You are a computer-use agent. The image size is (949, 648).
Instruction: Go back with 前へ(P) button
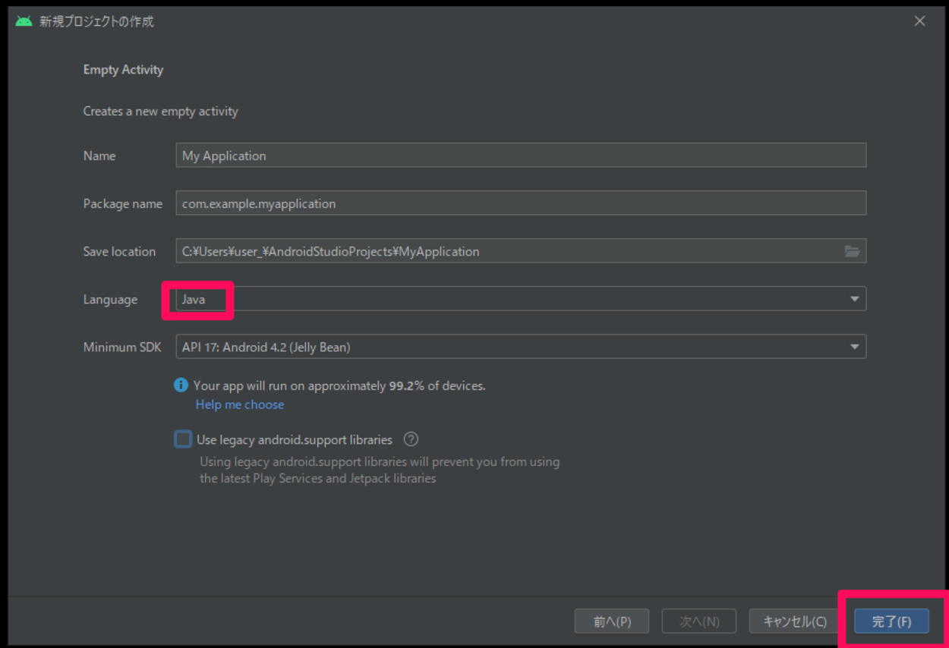coord(612,621)
